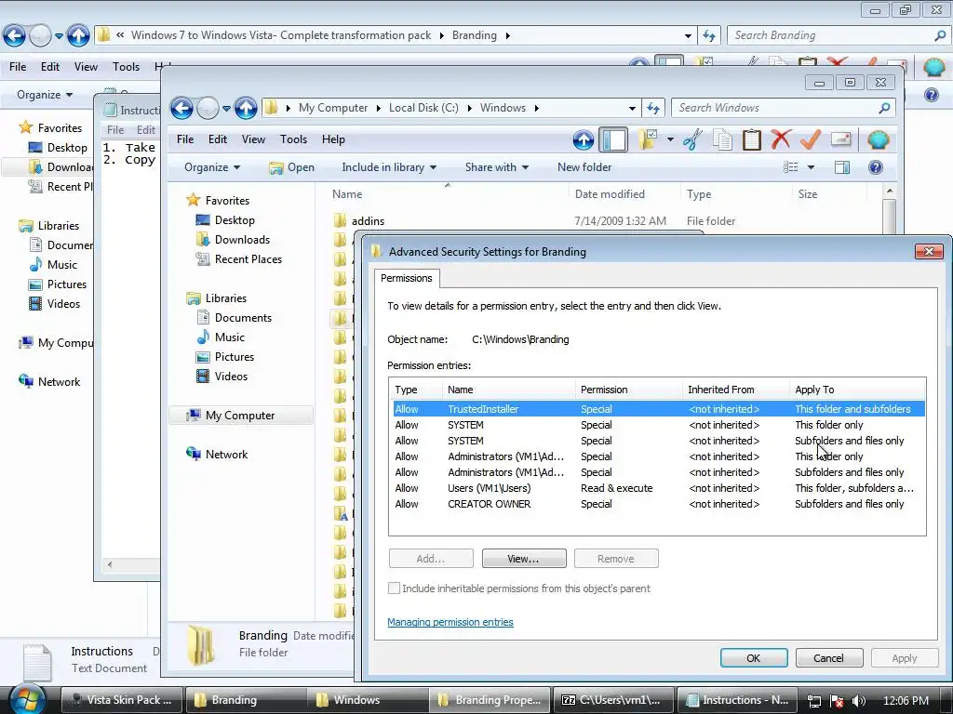Click volume speaker icon in system tray

coord(859,701)
